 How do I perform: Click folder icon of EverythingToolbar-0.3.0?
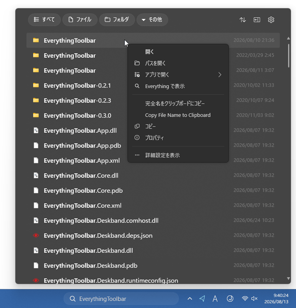point(36,115)
